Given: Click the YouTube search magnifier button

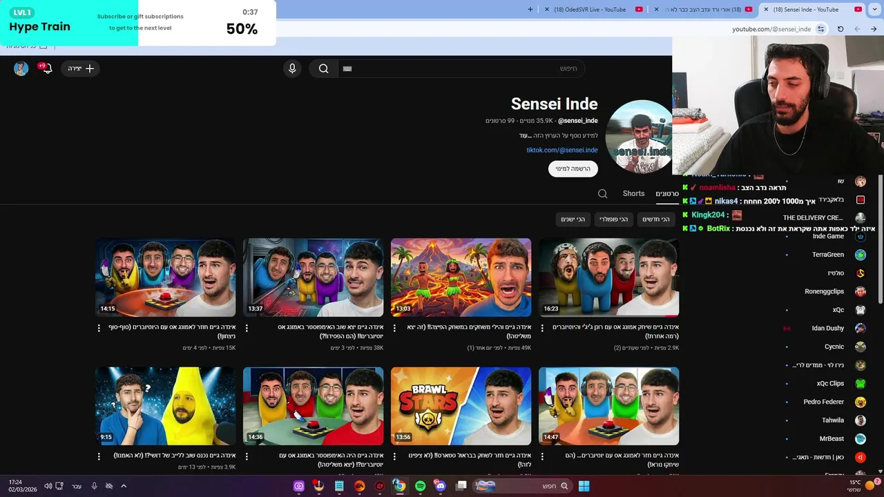Looking at the screenshot, I should (323, 68).
